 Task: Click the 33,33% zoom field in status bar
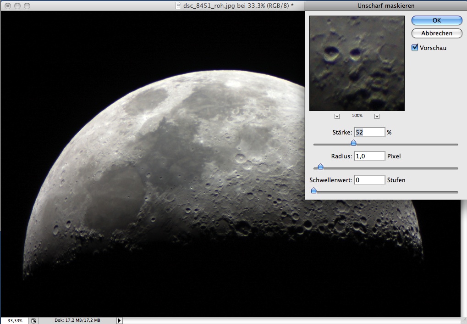point(15,320)
